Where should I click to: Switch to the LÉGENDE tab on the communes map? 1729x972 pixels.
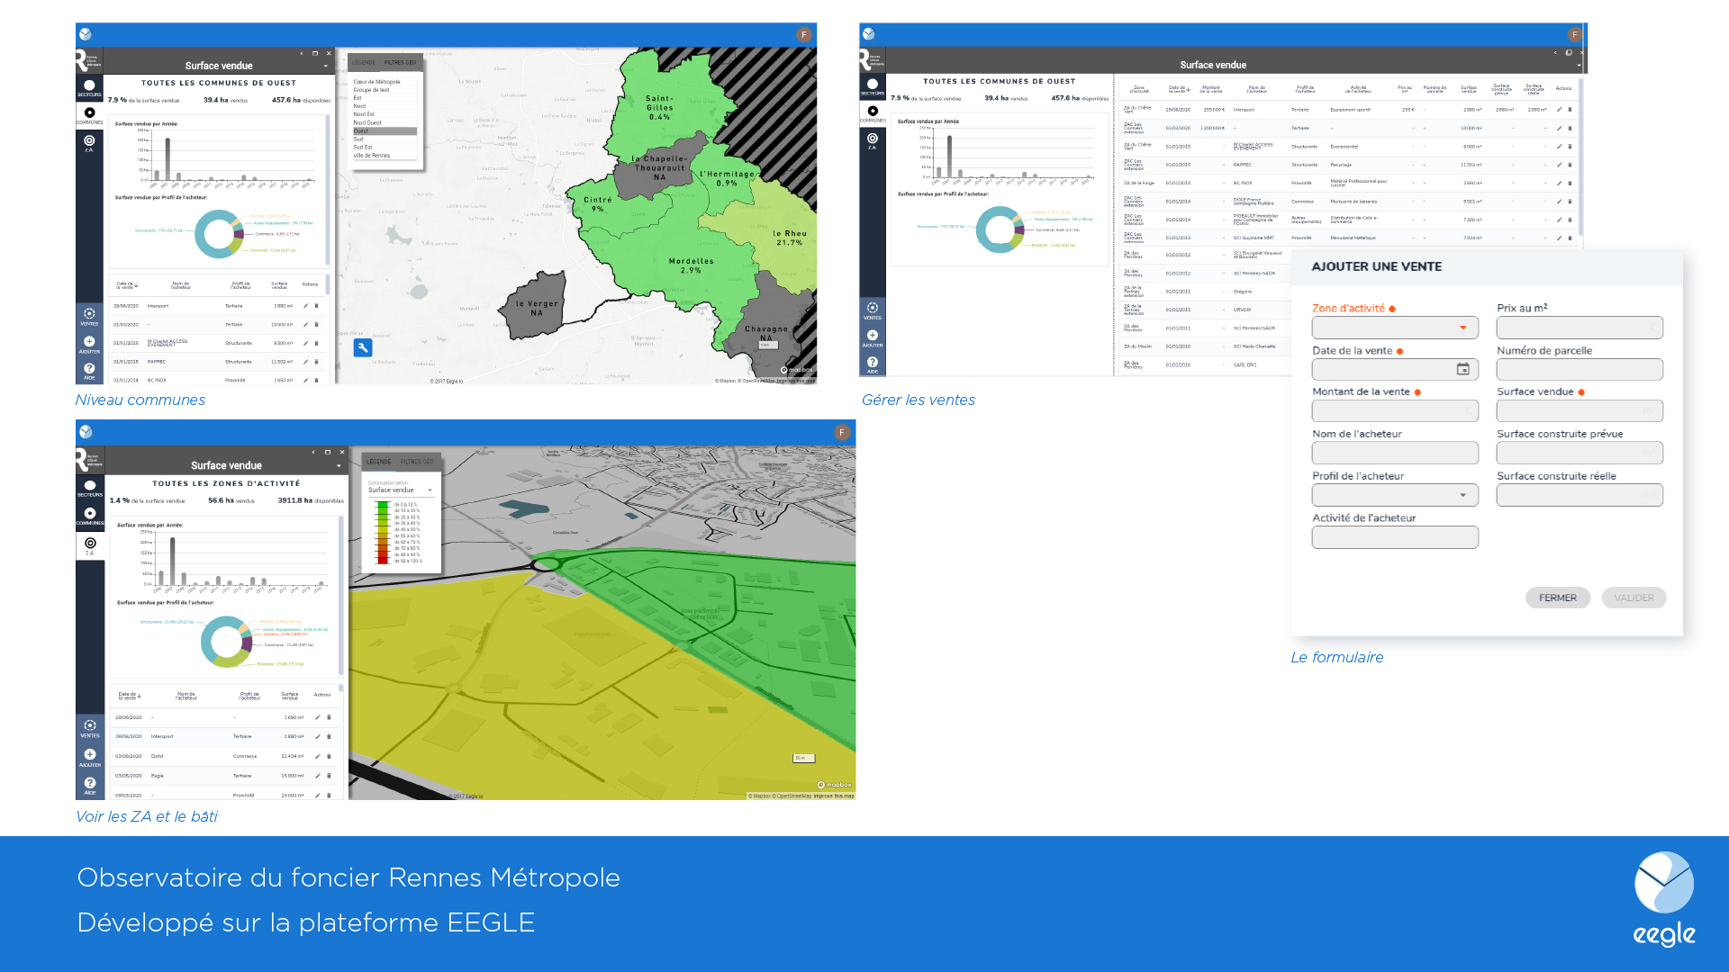tap(364, 62)
